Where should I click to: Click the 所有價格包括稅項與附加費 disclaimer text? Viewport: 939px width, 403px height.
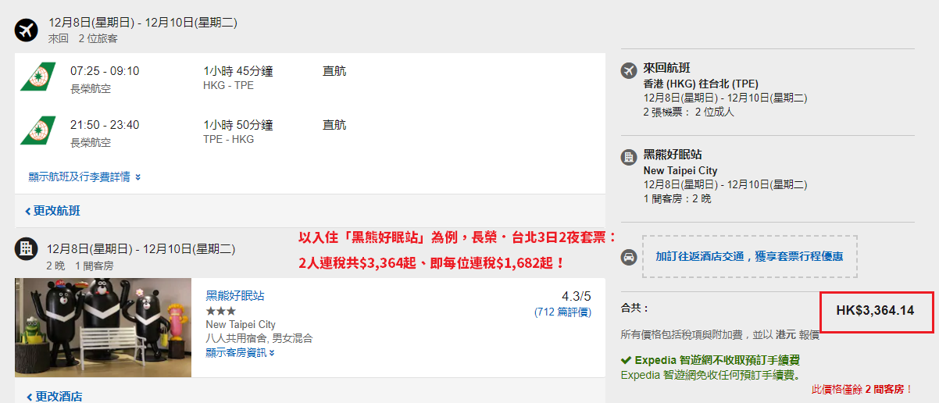pos(719,334)
